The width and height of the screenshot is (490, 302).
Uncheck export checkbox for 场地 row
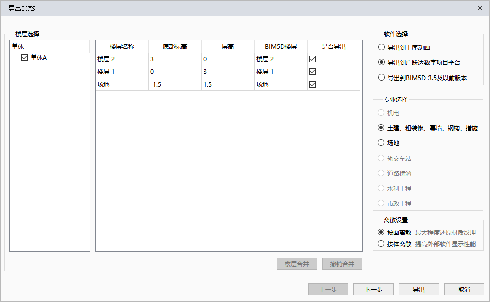(x=312, y=84)
